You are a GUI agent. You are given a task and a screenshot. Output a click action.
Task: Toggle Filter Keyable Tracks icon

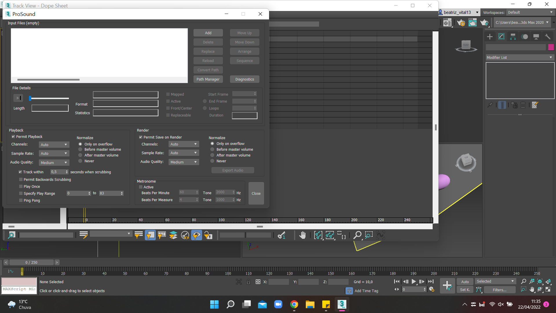click(185, 235)
